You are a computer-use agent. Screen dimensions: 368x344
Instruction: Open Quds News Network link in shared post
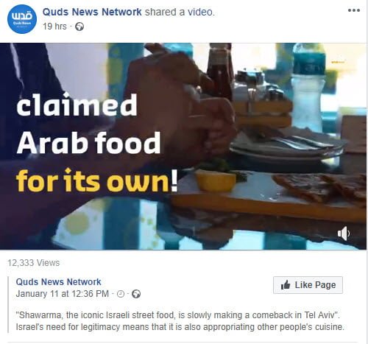point(58,282)
